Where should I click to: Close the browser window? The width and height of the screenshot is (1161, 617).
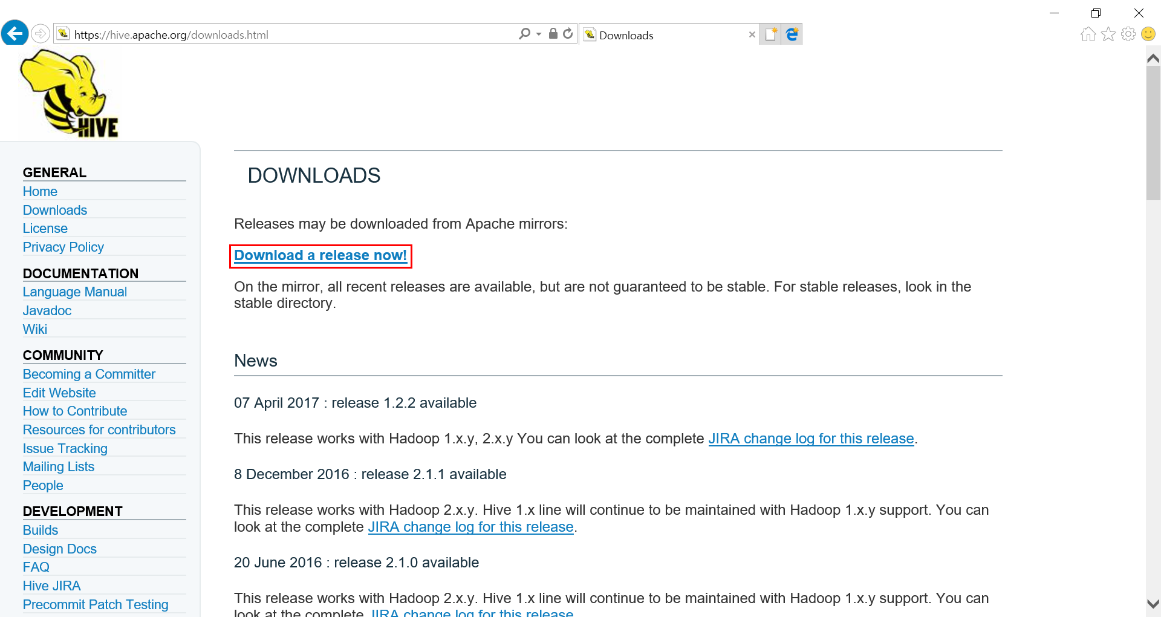tap(1139, 13)
